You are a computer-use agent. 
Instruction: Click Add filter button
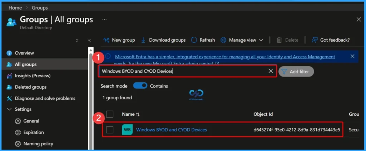pos(296,72)
